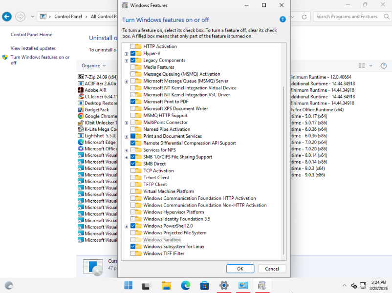Enable the Media Features checkbox
The height and width of the screenshot is (293, 392).
pyautogui.click(x=133, y=67)
